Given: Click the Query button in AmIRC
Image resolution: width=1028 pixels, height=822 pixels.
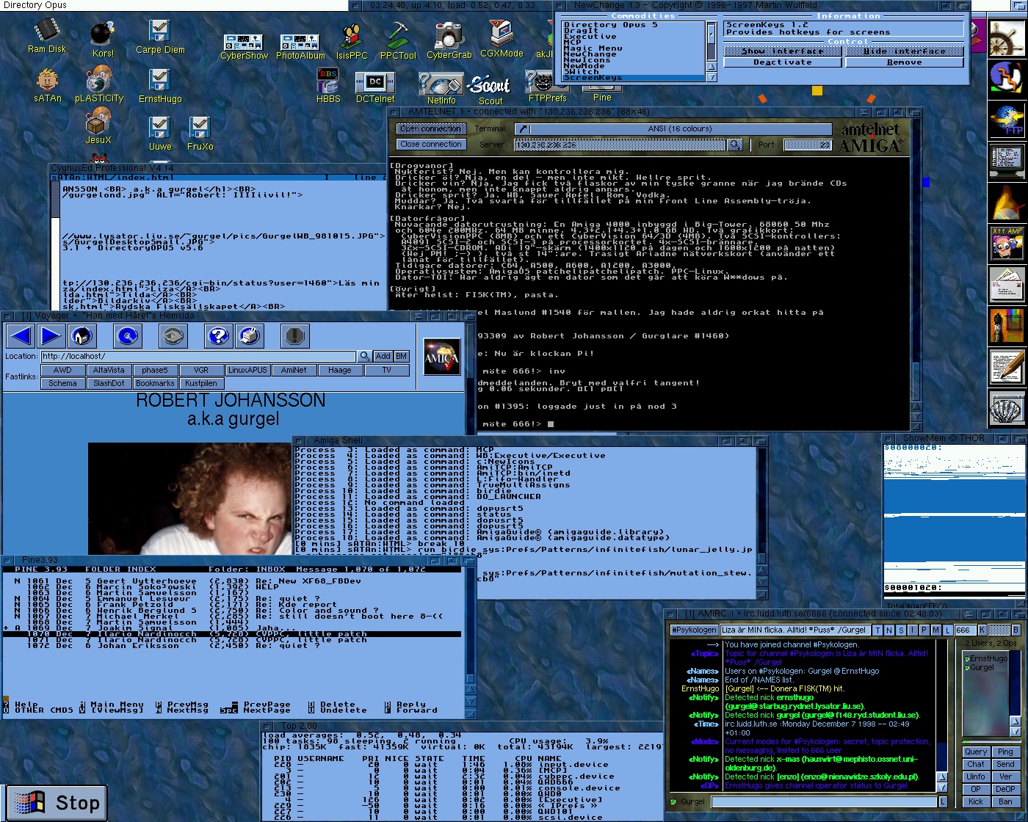Looking at the screenshot, I should [x=975, y=752].
